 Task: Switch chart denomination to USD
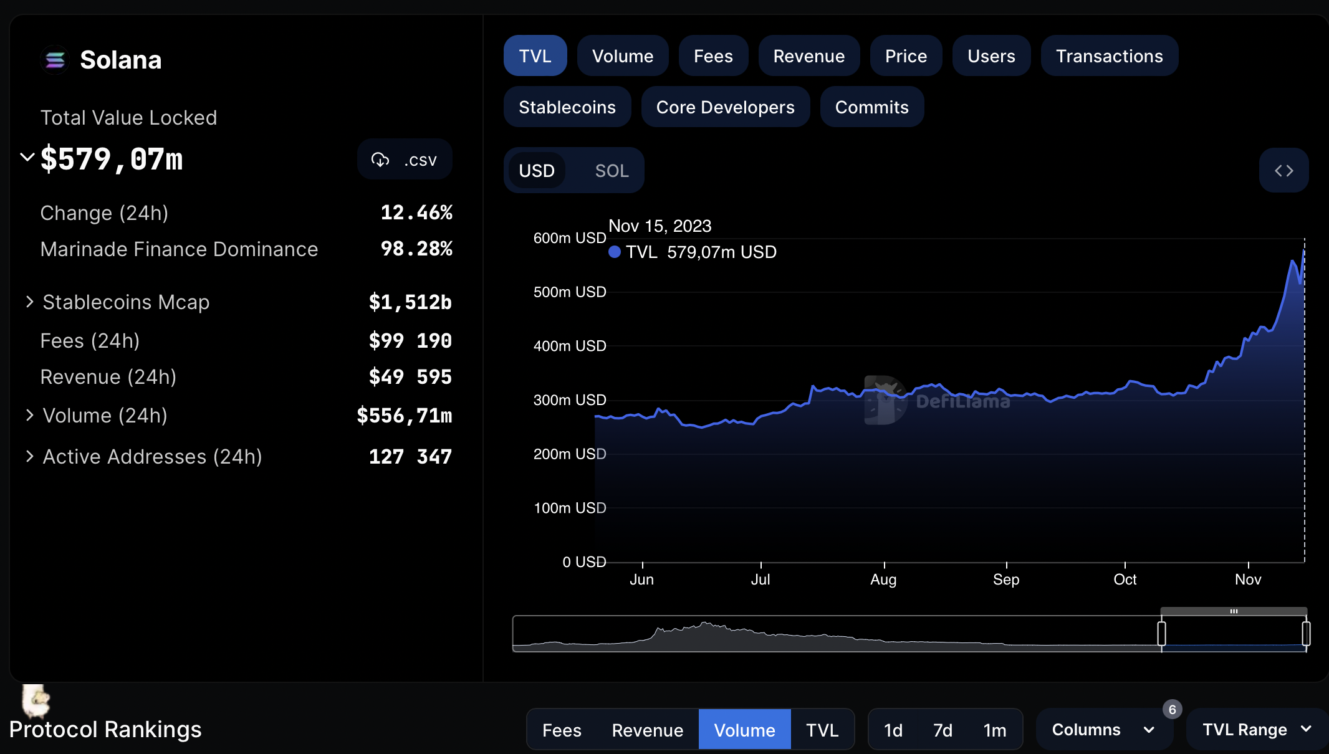point(537,171)
